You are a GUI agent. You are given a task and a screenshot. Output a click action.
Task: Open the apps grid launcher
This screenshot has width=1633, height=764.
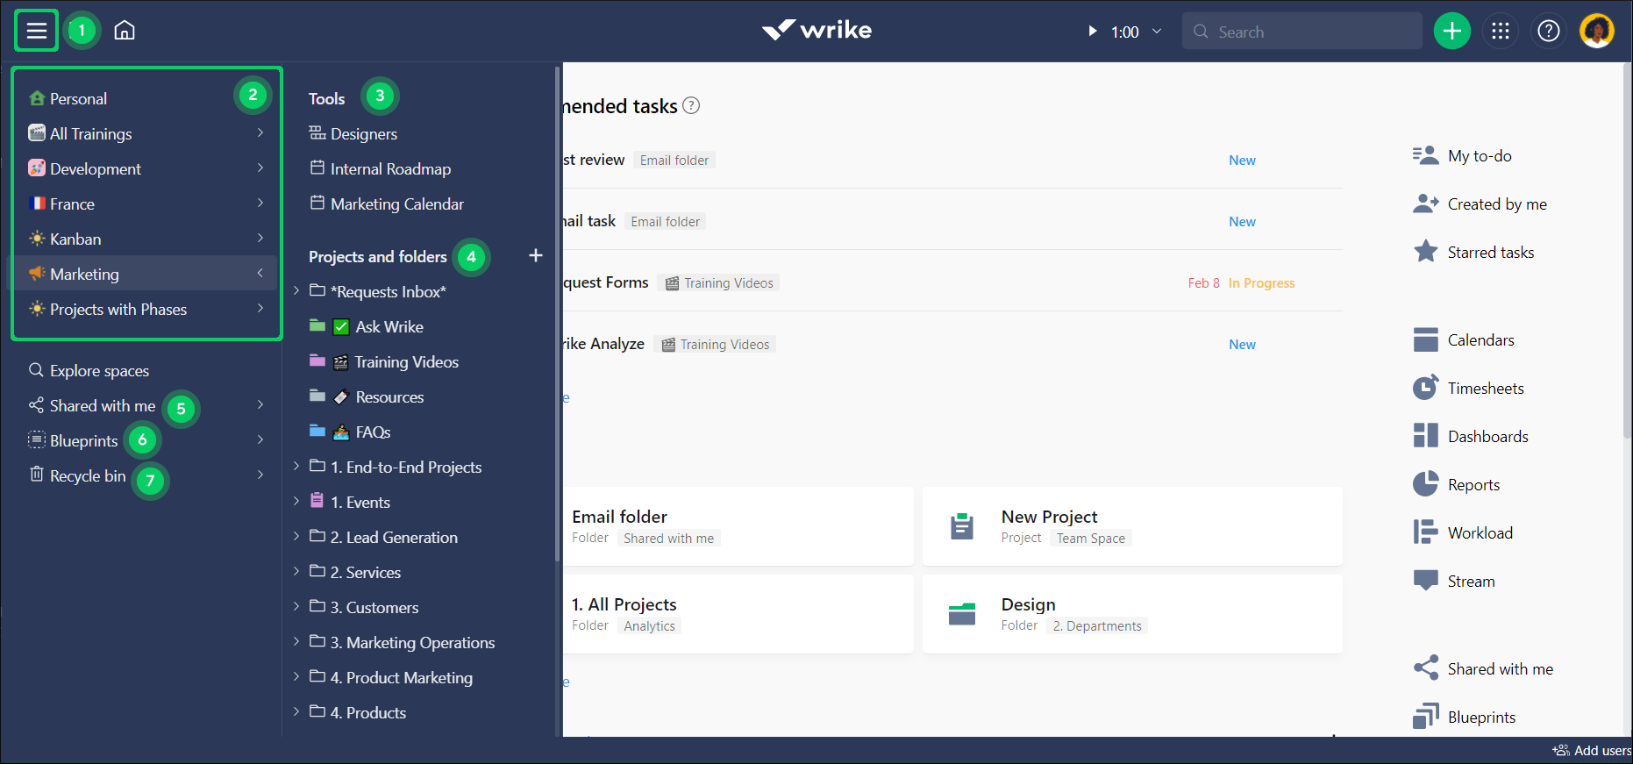pos(1501,32)
